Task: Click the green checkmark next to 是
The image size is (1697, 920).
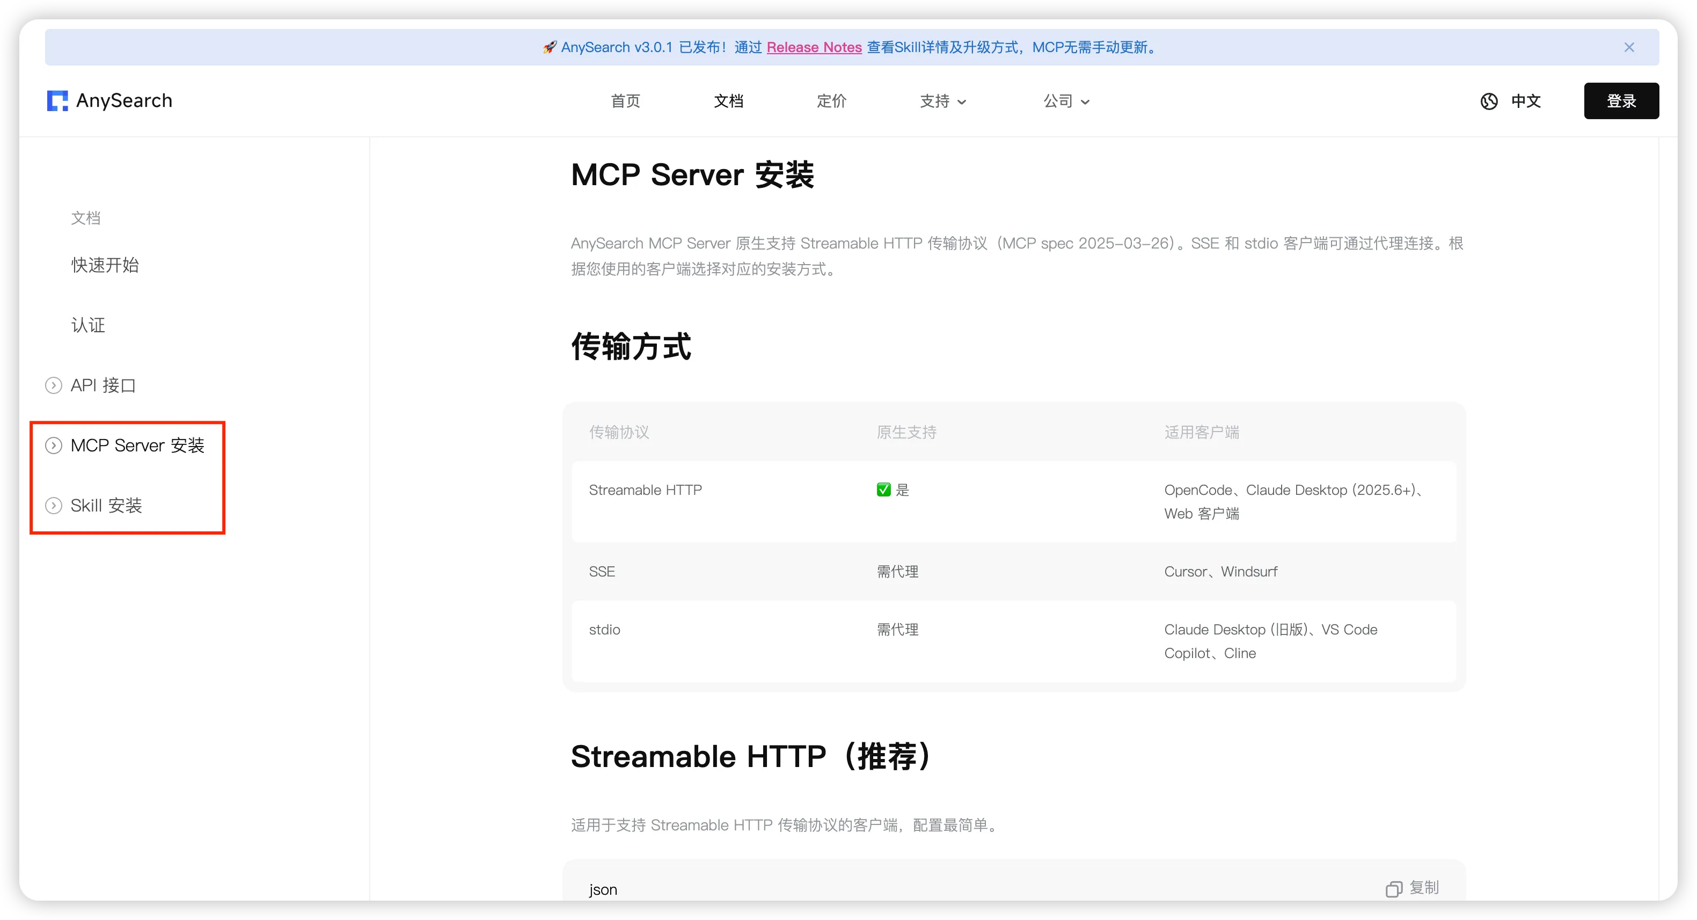Action: [x=883, y=490]
